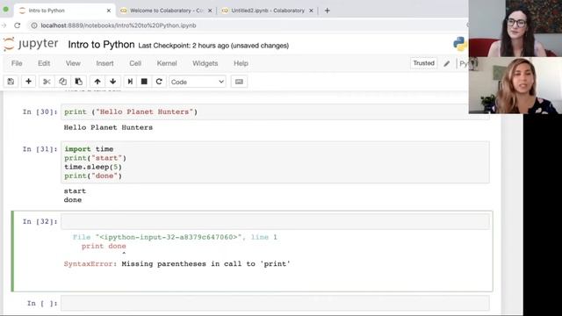The width and height of the screenshot is (562, 316).
Task: Open the View menu
Action: [x=73, y=63]
